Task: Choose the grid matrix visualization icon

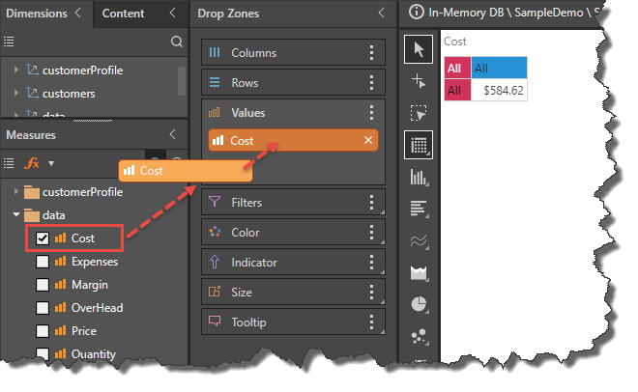Action: [x=419, y=145]
